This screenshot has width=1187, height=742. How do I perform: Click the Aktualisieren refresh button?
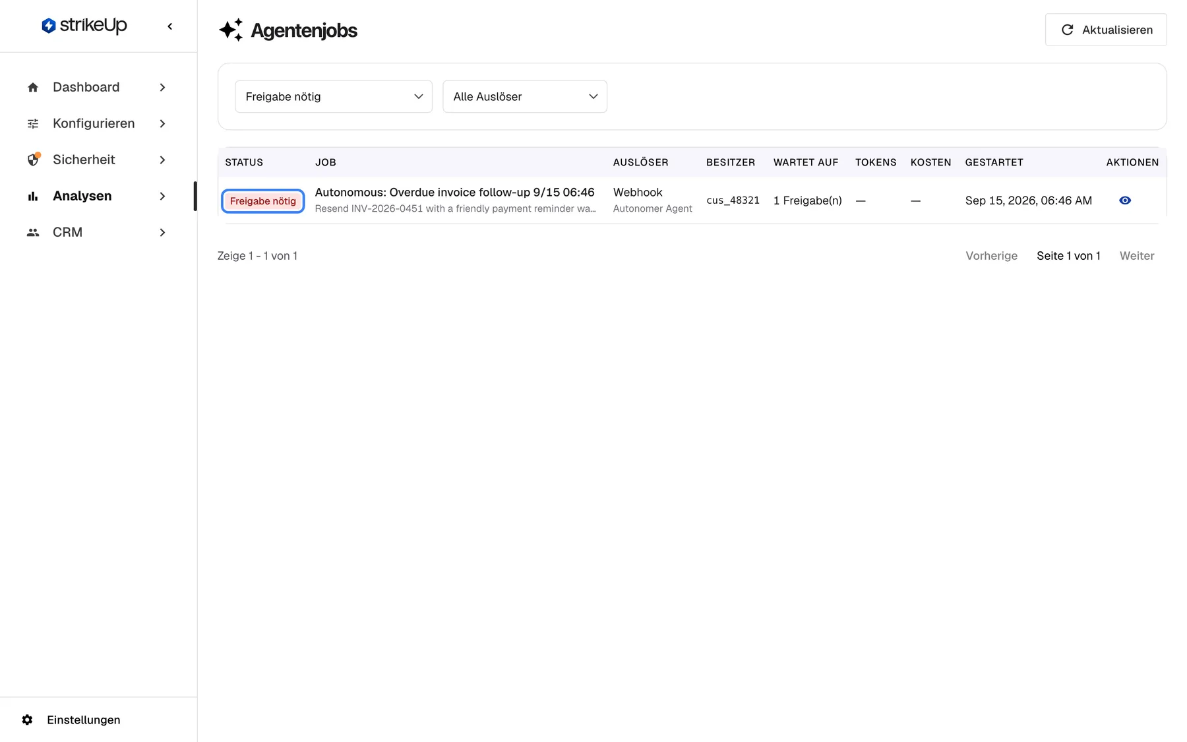pyautogui.click(x=1106, y=30)
